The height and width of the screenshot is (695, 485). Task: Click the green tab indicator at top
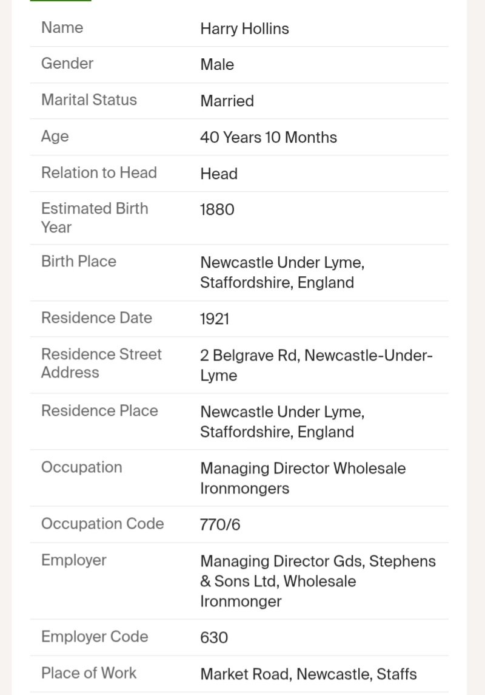(61, 1)
